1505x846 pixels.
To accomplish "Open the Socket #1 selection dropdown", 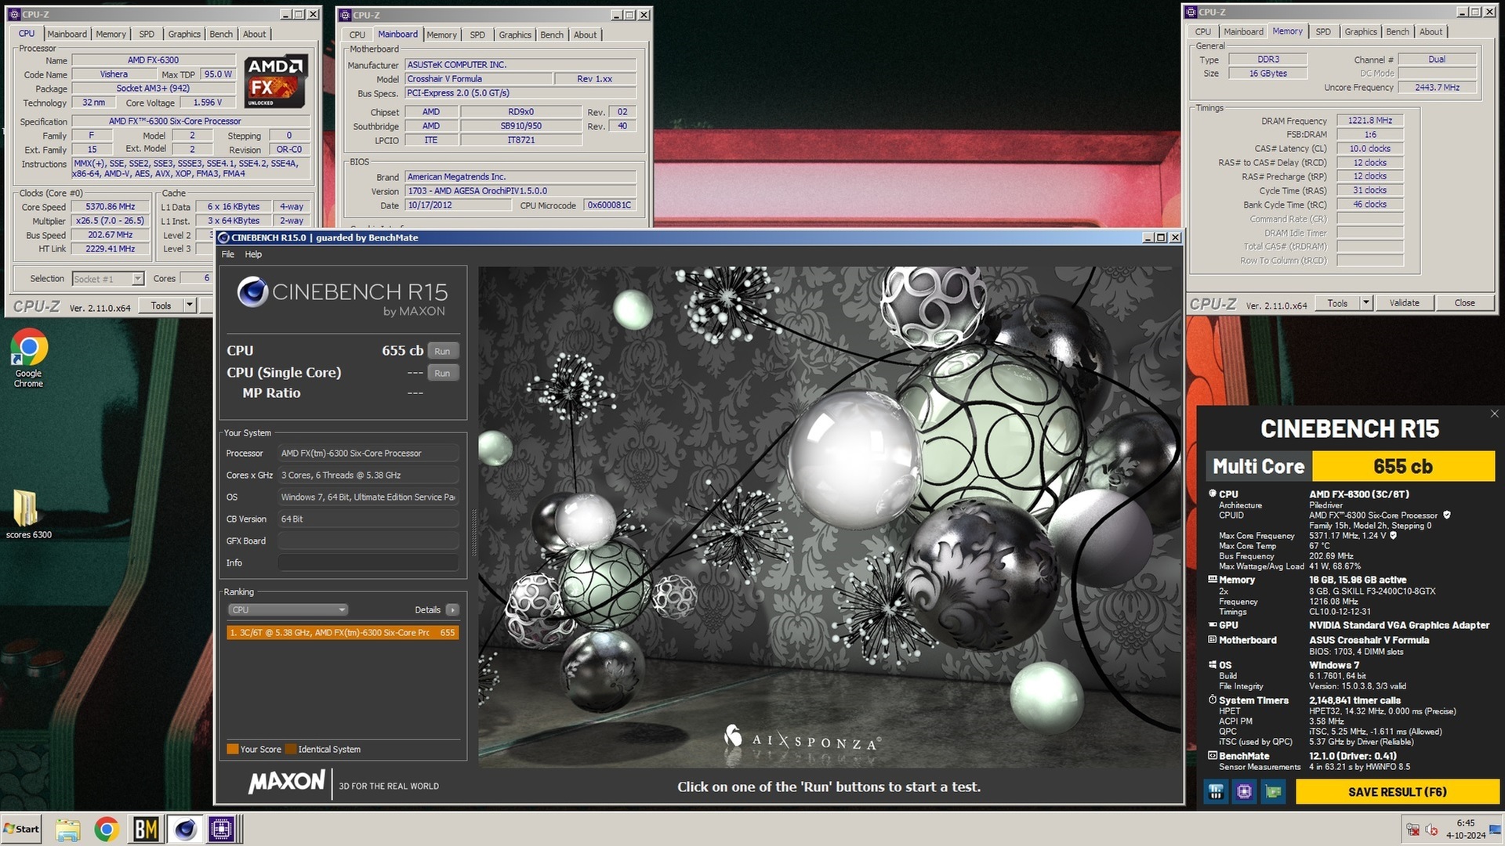I will 107,279.
